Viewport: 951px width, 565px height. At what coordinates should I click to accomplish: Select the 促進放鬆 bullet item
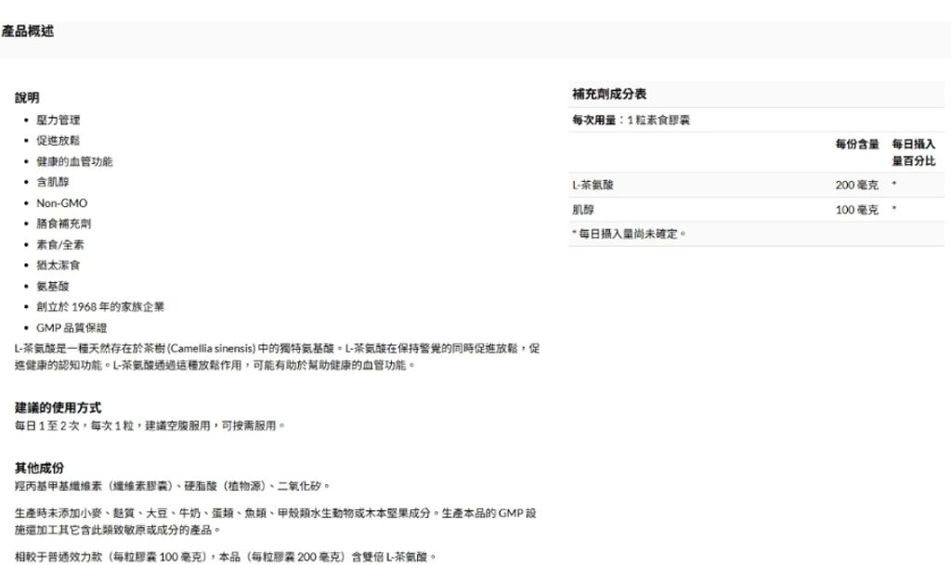58,141
